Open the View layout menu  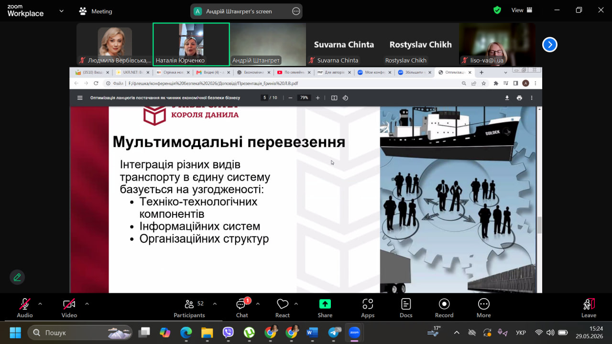point(522,10)
